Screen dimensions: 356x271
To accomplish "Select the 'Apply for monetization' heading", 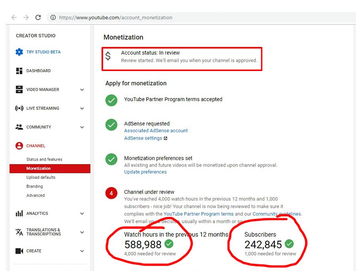I will click(x=136, y=83).
